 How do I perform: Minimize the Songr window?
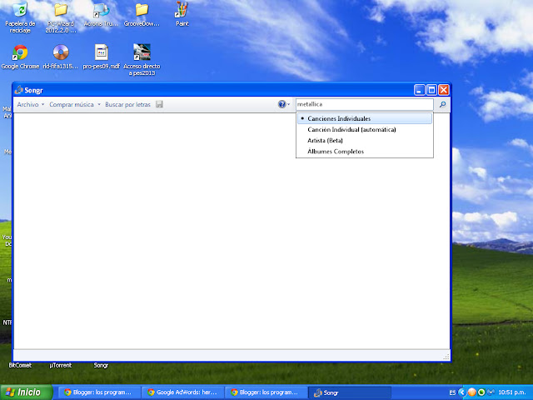click(x=420, y=90)
